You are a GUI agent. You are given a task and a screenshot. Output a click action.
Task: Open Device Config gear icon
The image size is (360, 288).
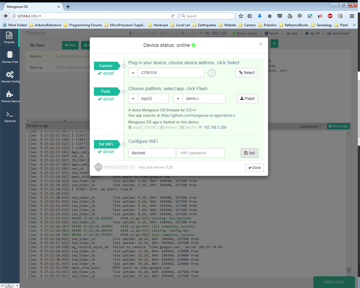pos(10,77)
